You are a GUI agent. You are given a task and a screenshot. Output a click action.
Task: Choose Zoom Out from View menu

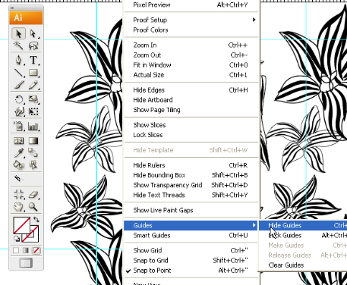pos(191,55)
